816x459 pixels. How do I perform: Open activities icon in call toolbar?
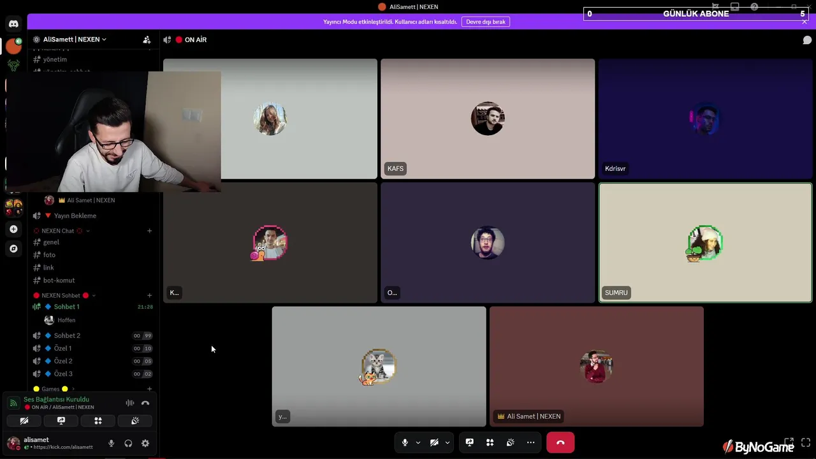[x=490, y=442]
